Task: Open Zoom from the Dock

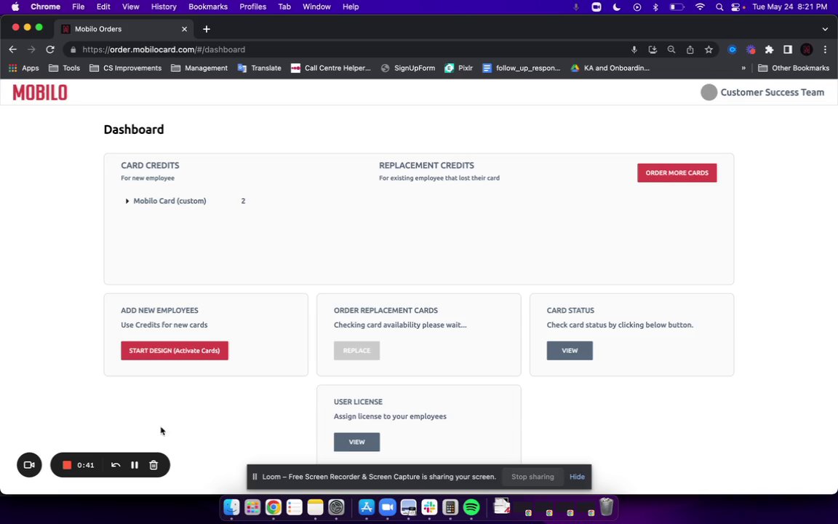Action: 387,507
